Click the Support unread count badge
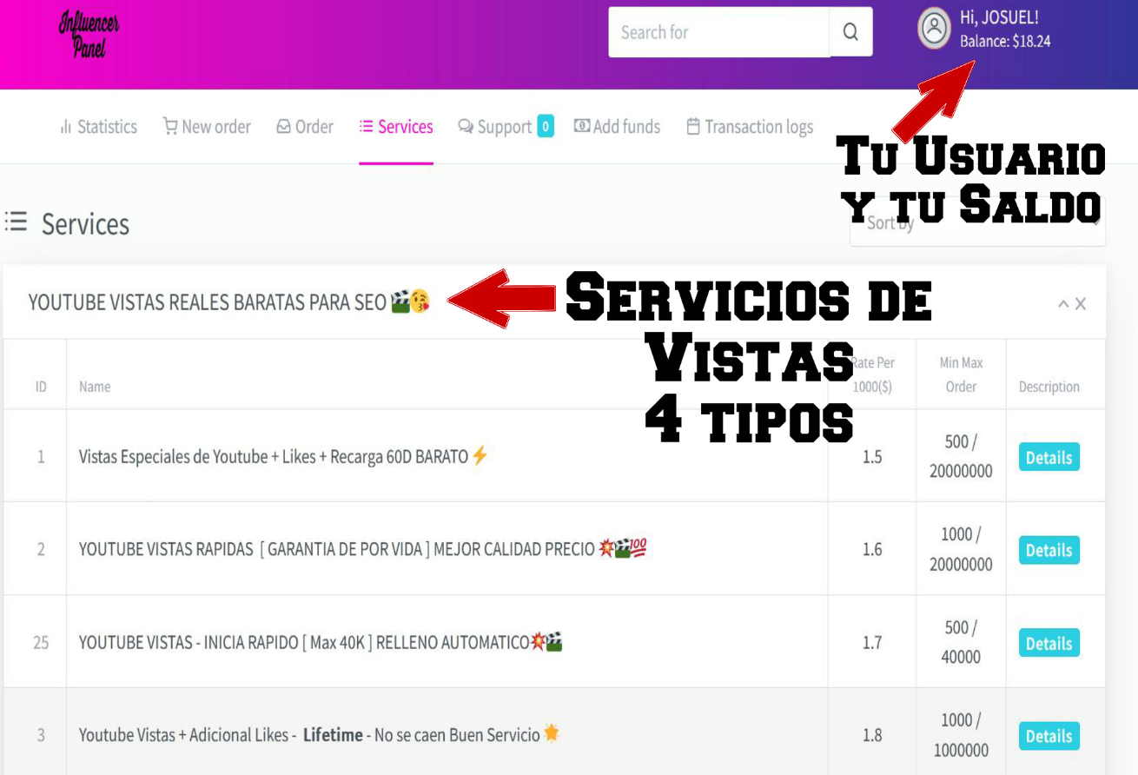This screenshot has height=775, width=1138. pyautogui.click(x=546, y=127)
